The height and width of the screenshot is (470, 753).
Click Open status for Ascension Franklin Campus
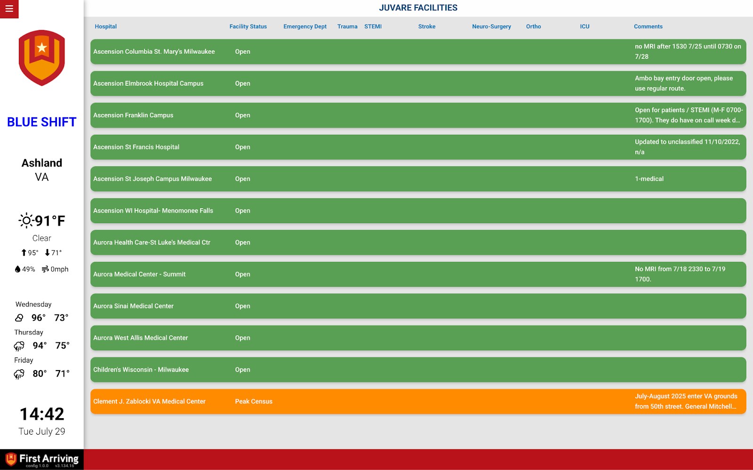(x=242, y=115)
